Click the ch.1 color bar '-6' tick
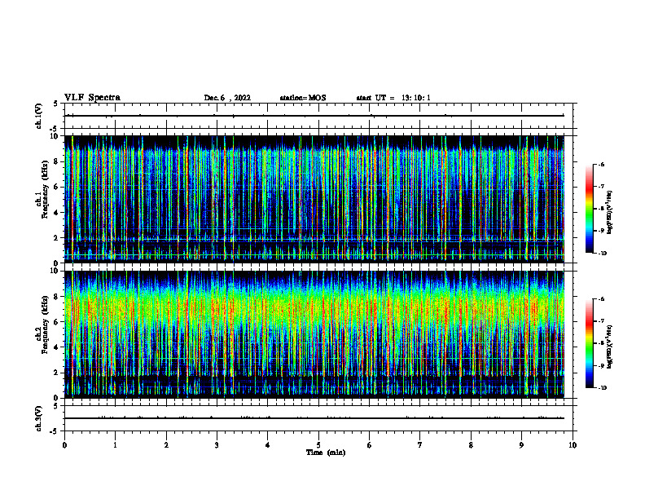The image size is (645, 499). [x=601, y=164]
